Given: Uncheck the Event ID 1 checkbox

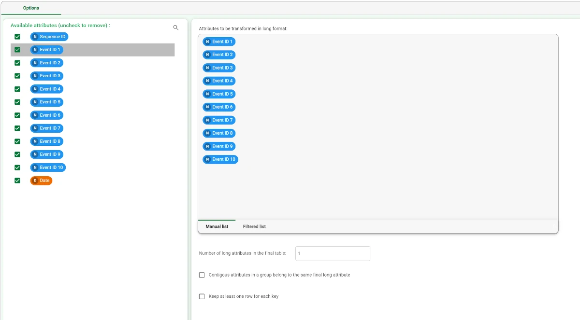Looking at the screenshot, I should (17, 50).
